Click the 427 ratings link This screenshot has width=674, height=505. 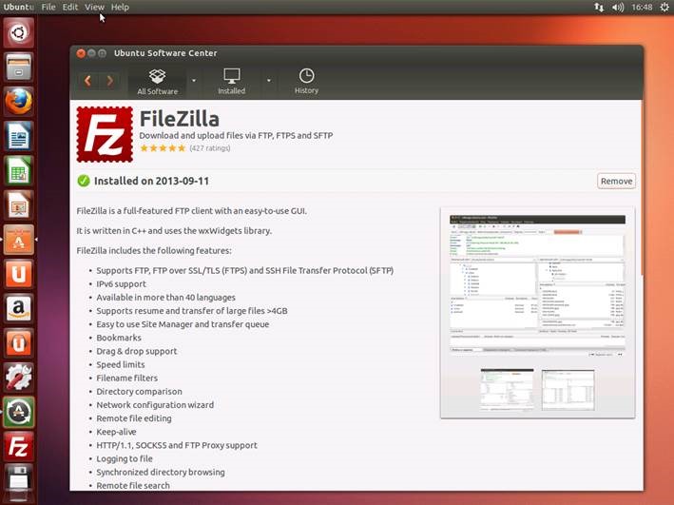point(210,148)
